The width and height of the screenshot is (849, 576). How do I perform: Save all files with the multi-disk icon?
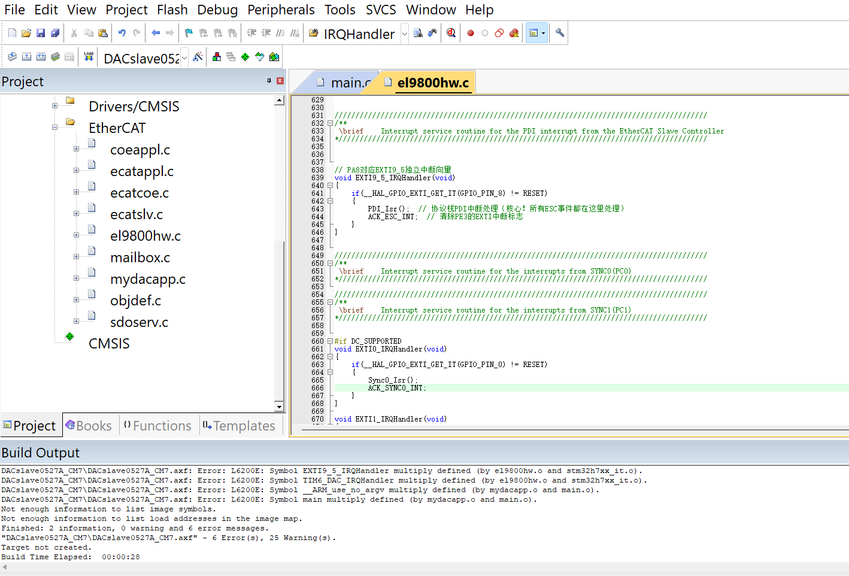[x=55, y=34]
